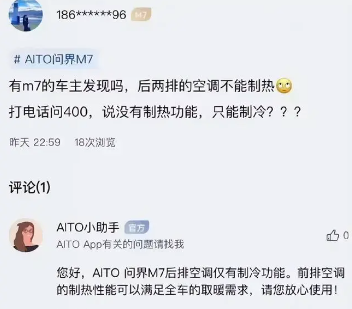
Task: Tap the hash symbol on topic tag
Action: pyautogui.click(x=17, y=59)
